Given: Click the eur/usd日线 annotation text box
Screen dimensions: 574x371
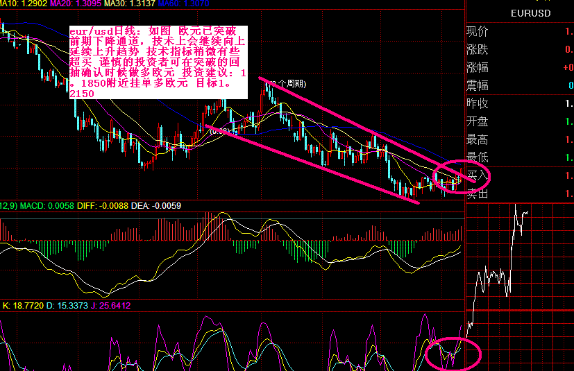Looking at the screenshot, I should point(158,62).
